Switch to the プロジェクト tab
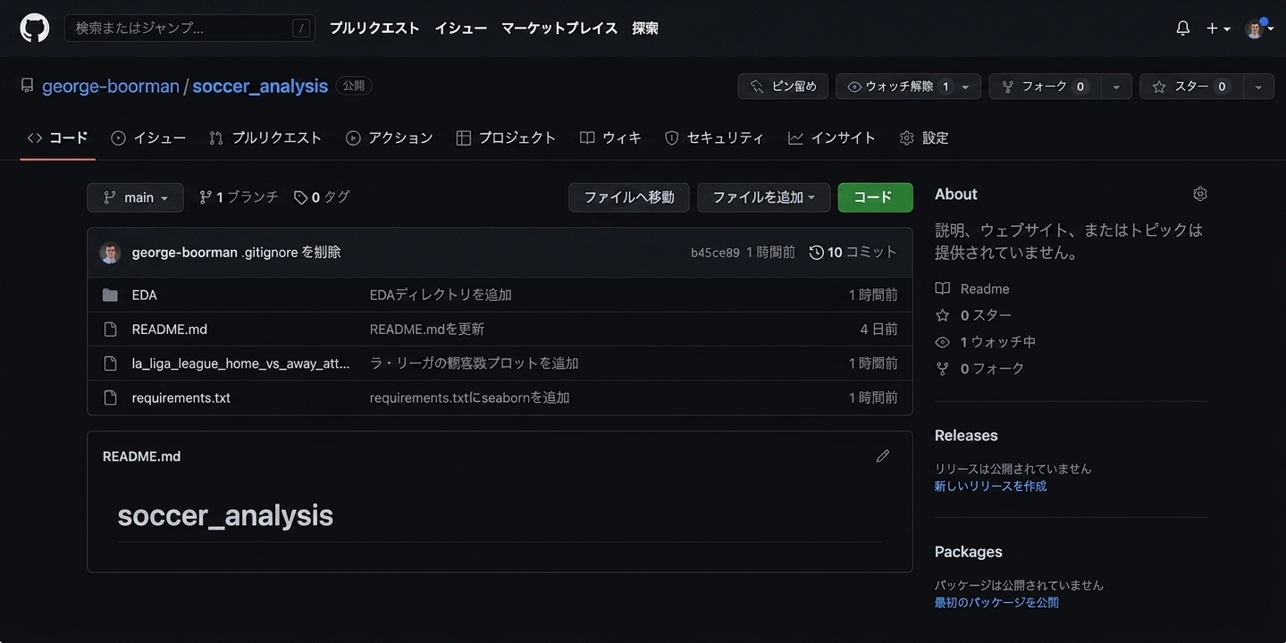 pyautogui.click(x=506, y=138)
